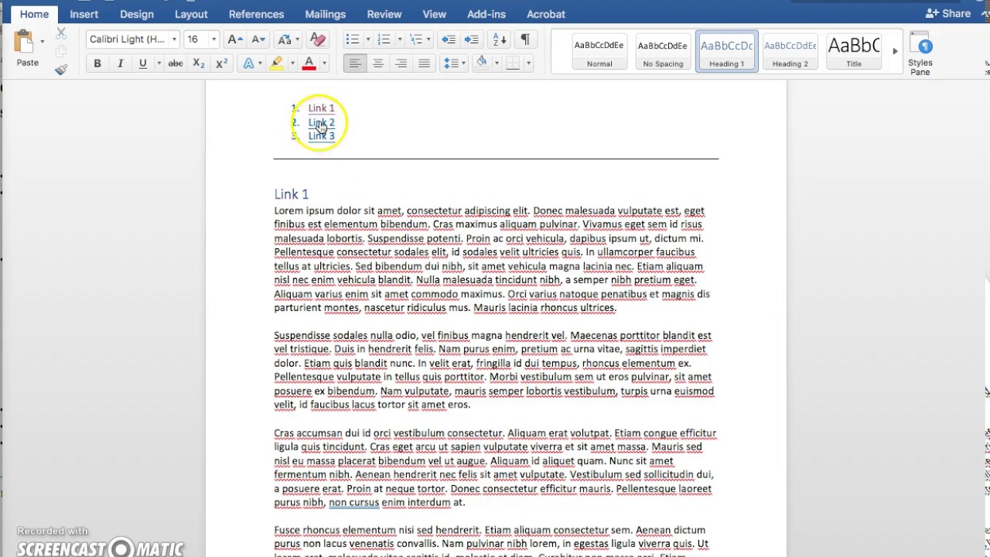The image size is (990, 557).
Task: Apply subscript formatting X₂
Action: [199, 63]
